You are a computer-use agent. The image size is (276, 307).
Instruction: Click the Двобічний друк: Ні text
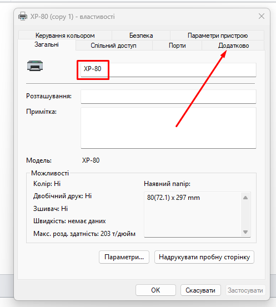pos(63,196)
